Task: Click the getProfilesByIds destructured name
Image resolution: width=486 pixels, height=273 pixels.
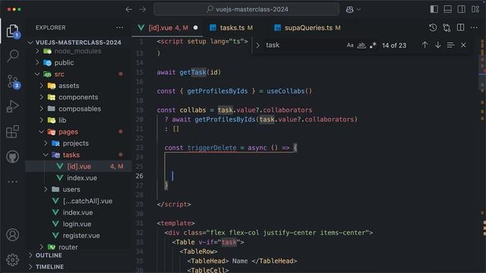Action: coord(217,91)
